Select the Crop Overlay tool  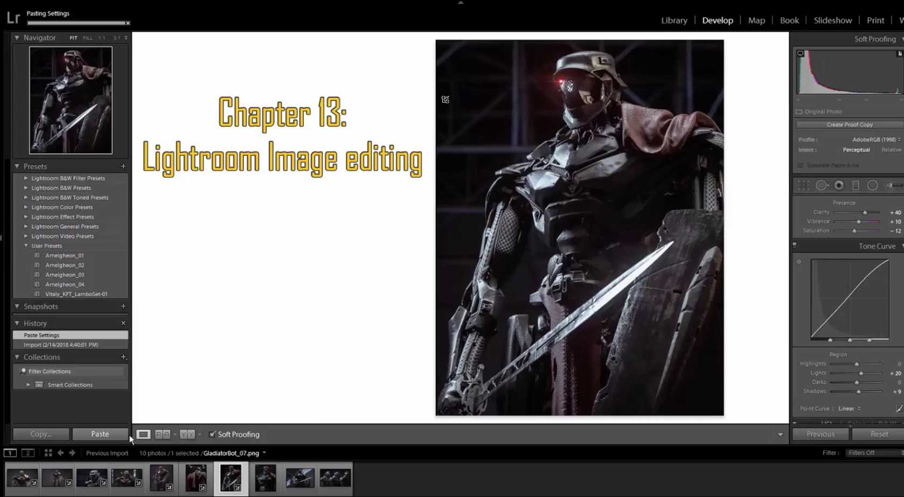[803, 185]
